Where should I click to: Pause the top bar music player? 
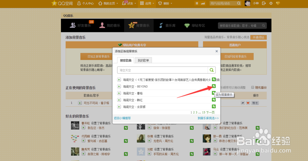[x=197, y=3]
